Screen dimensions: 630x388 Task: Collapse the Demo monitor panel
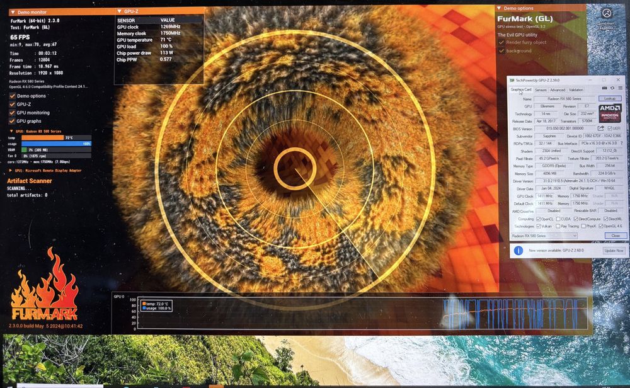click(13, 13)
